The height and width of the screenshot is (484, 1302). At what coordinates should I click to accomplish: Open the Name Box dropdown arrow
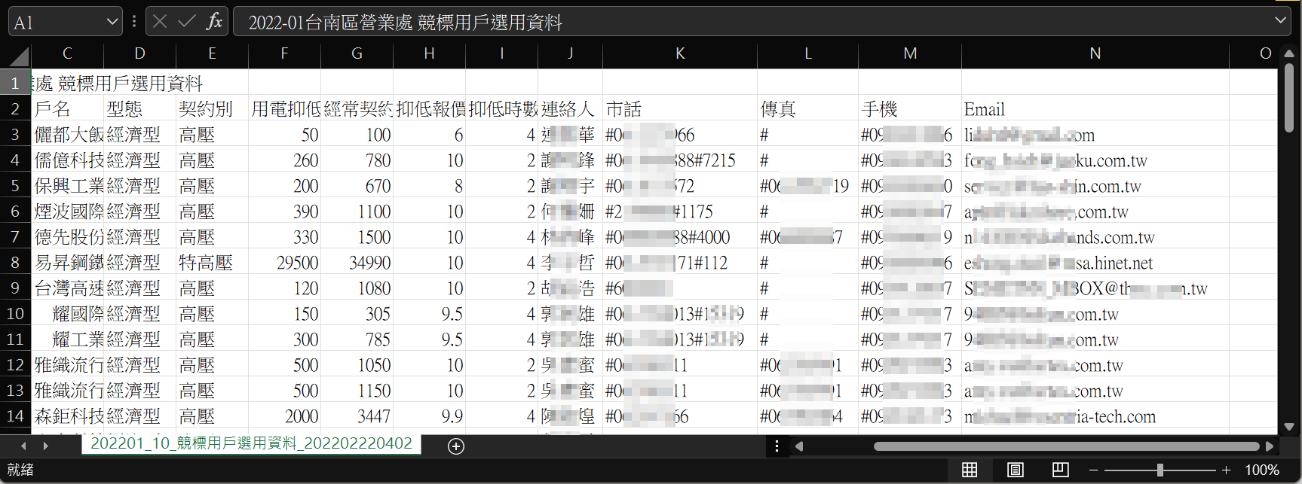pyautogui.click(x=112, y=22)
